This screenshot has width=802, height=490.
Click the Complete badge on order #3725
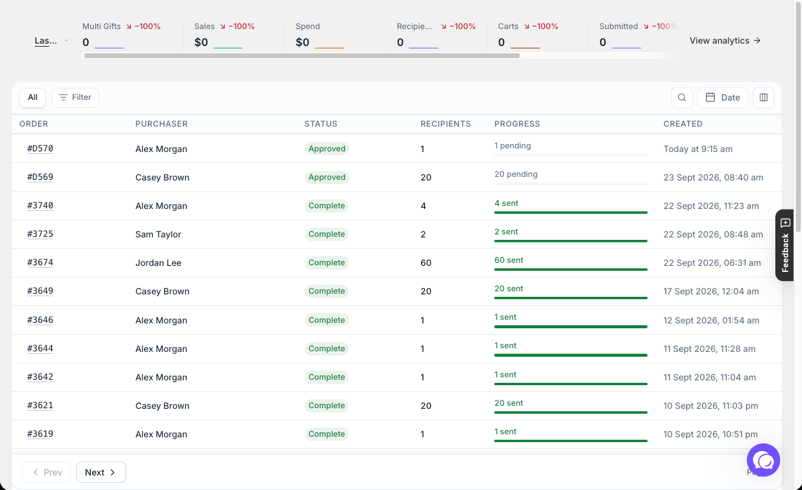(x=326, y=234)
